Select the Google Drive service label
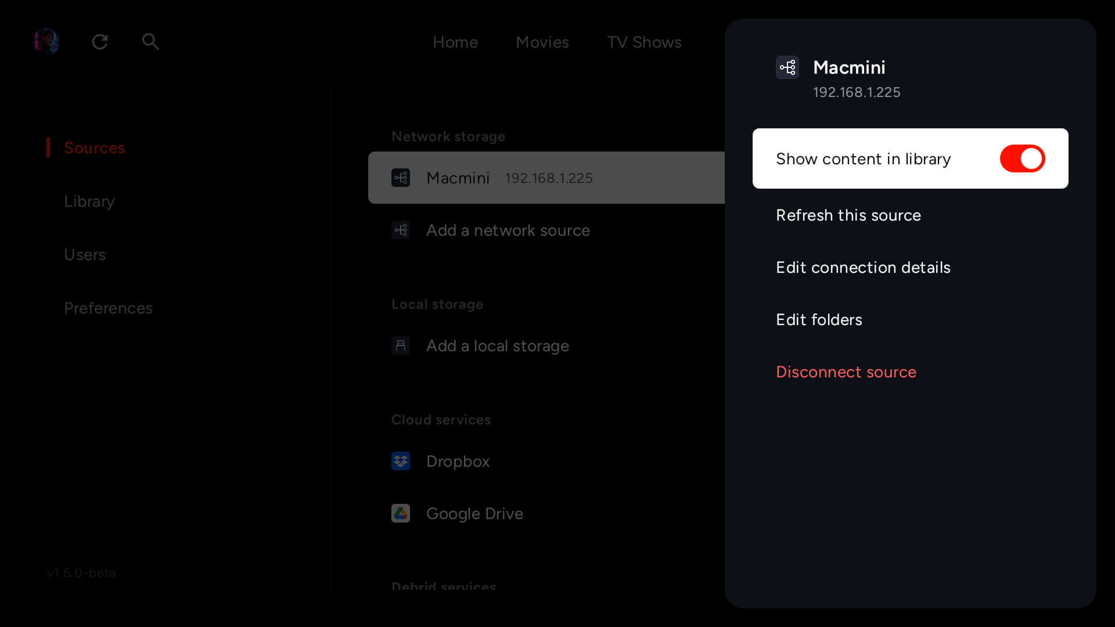 pos(474,513)
